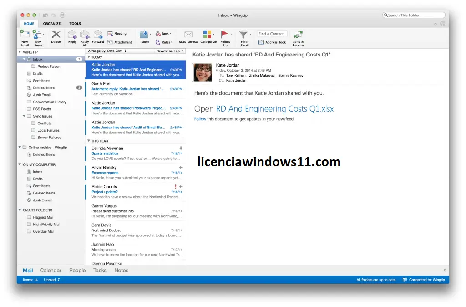The height and width of the screenshot is (307, 466).
Task: Click the Attachment button
Action: pyautogui.click(x=120, y=42)
